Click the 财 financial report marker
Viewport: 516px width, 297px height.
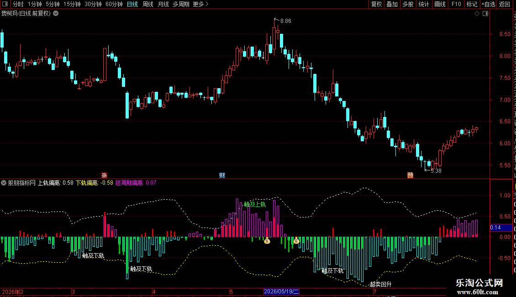pos(222,175)
